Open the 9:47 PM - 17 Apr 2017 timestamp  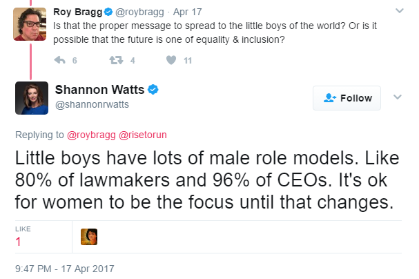click(x=65, y=269)
